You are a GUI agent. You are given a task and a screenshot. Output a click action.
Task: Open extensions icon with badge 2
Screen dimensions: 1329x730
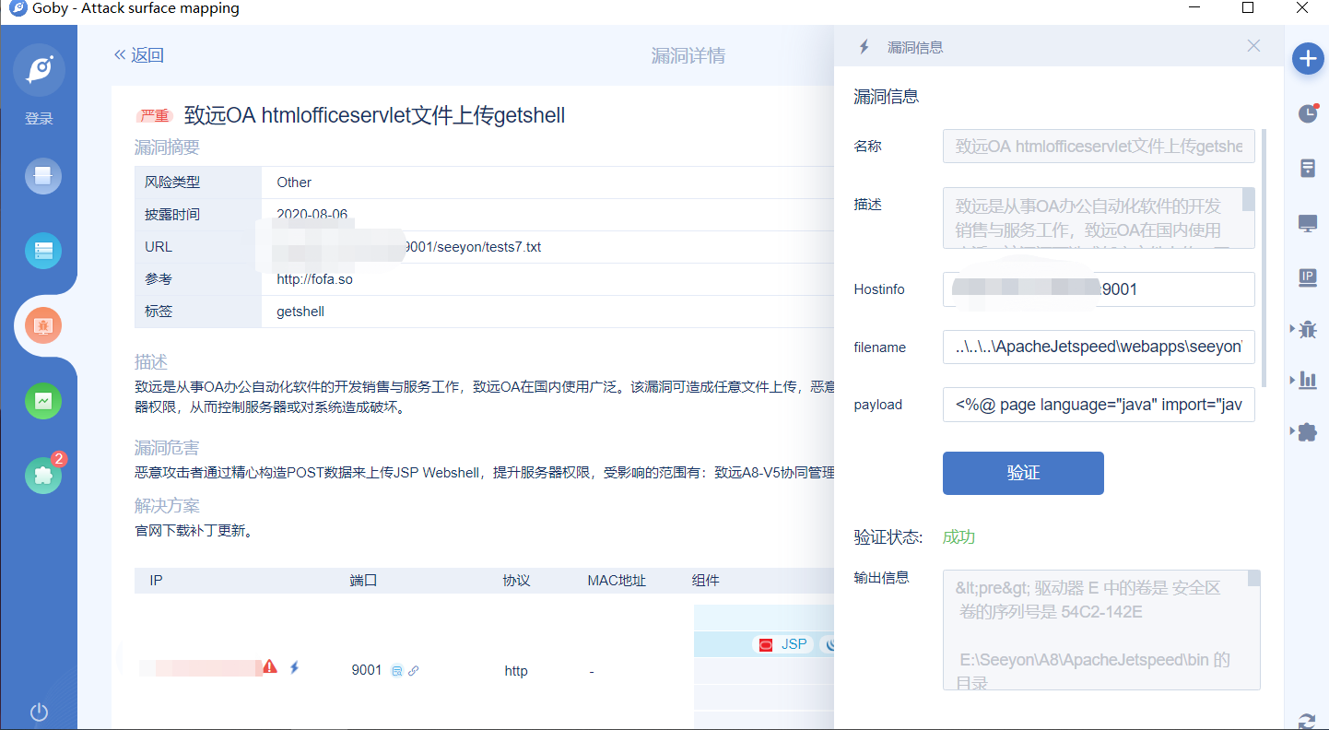pyautogui.click(x=43, y=475)
